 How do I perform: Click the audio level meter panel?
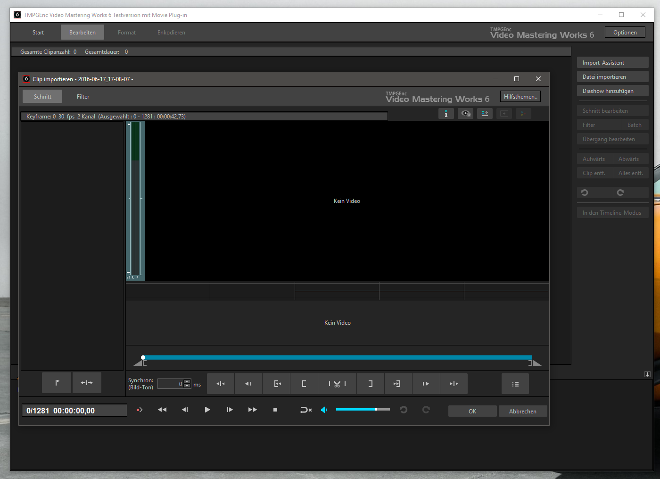pos(135,201)
